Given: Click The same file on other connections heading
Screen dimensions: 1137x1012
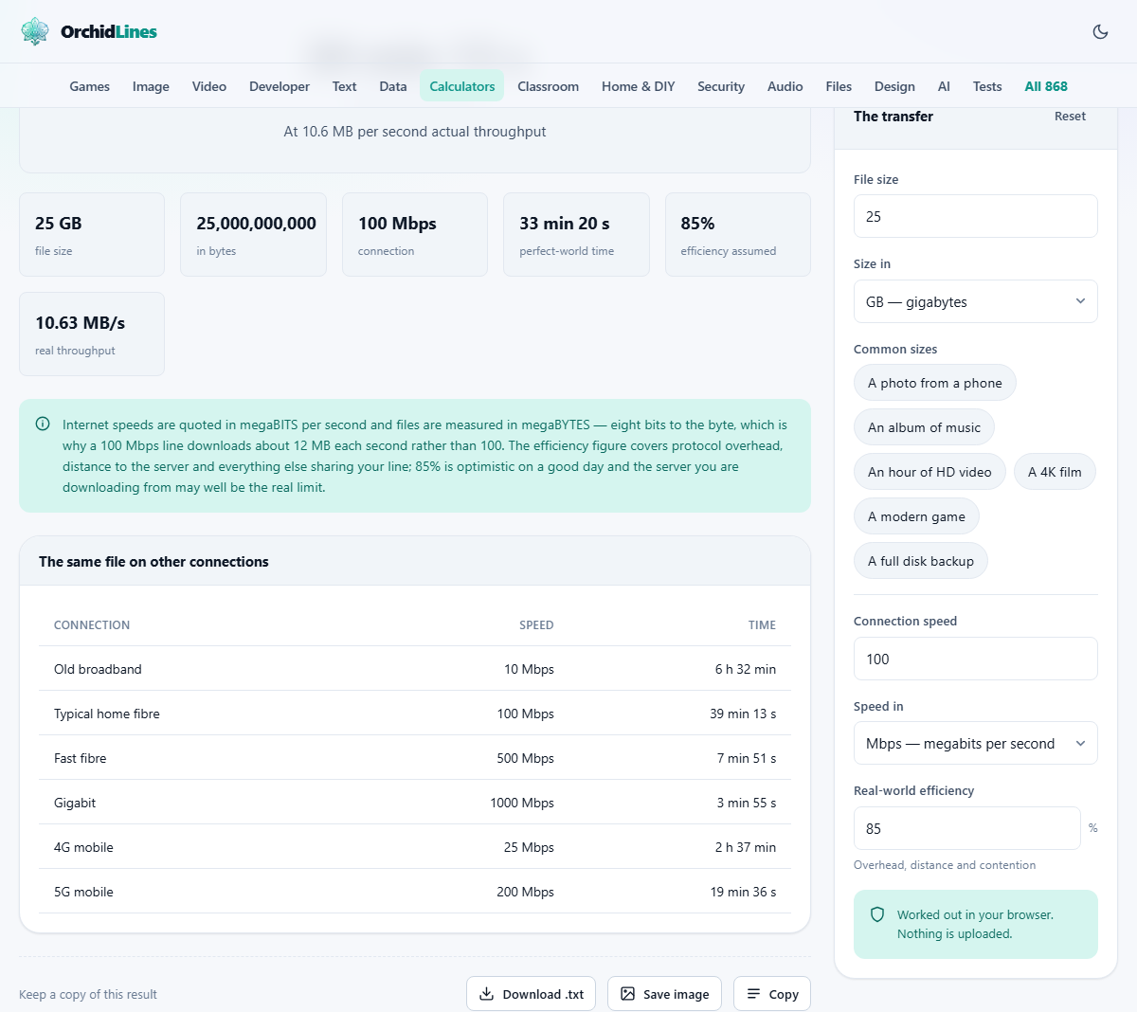Looking at the screenshot, I should (153, 562).
